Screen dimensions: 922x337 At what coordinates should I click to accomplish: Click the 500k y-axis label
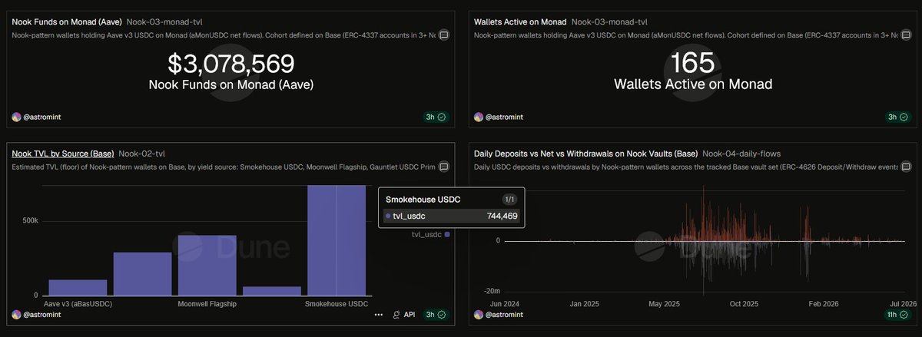tap(28, 220)
